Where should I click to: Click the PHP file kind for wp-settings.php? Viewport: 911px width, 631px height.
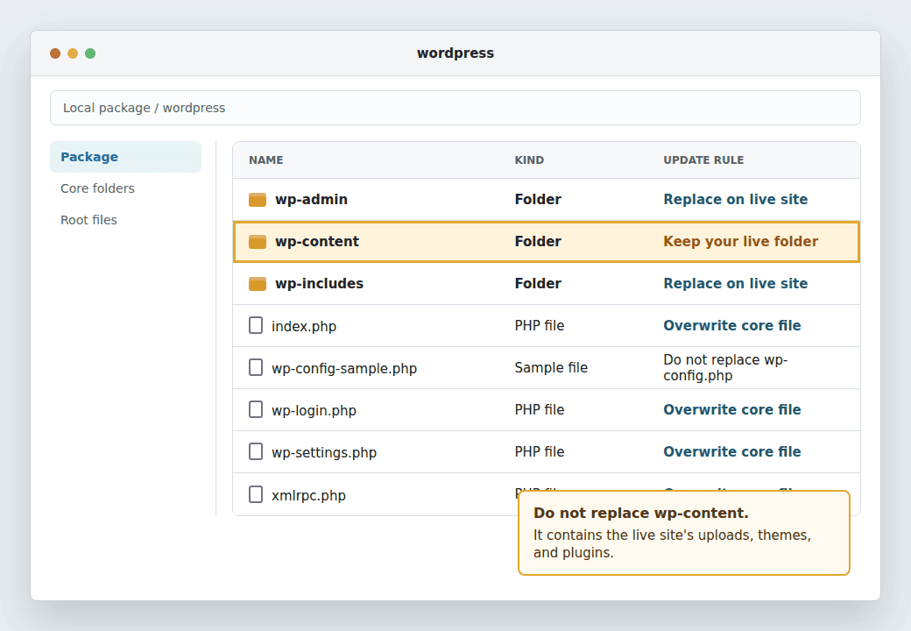540,451
